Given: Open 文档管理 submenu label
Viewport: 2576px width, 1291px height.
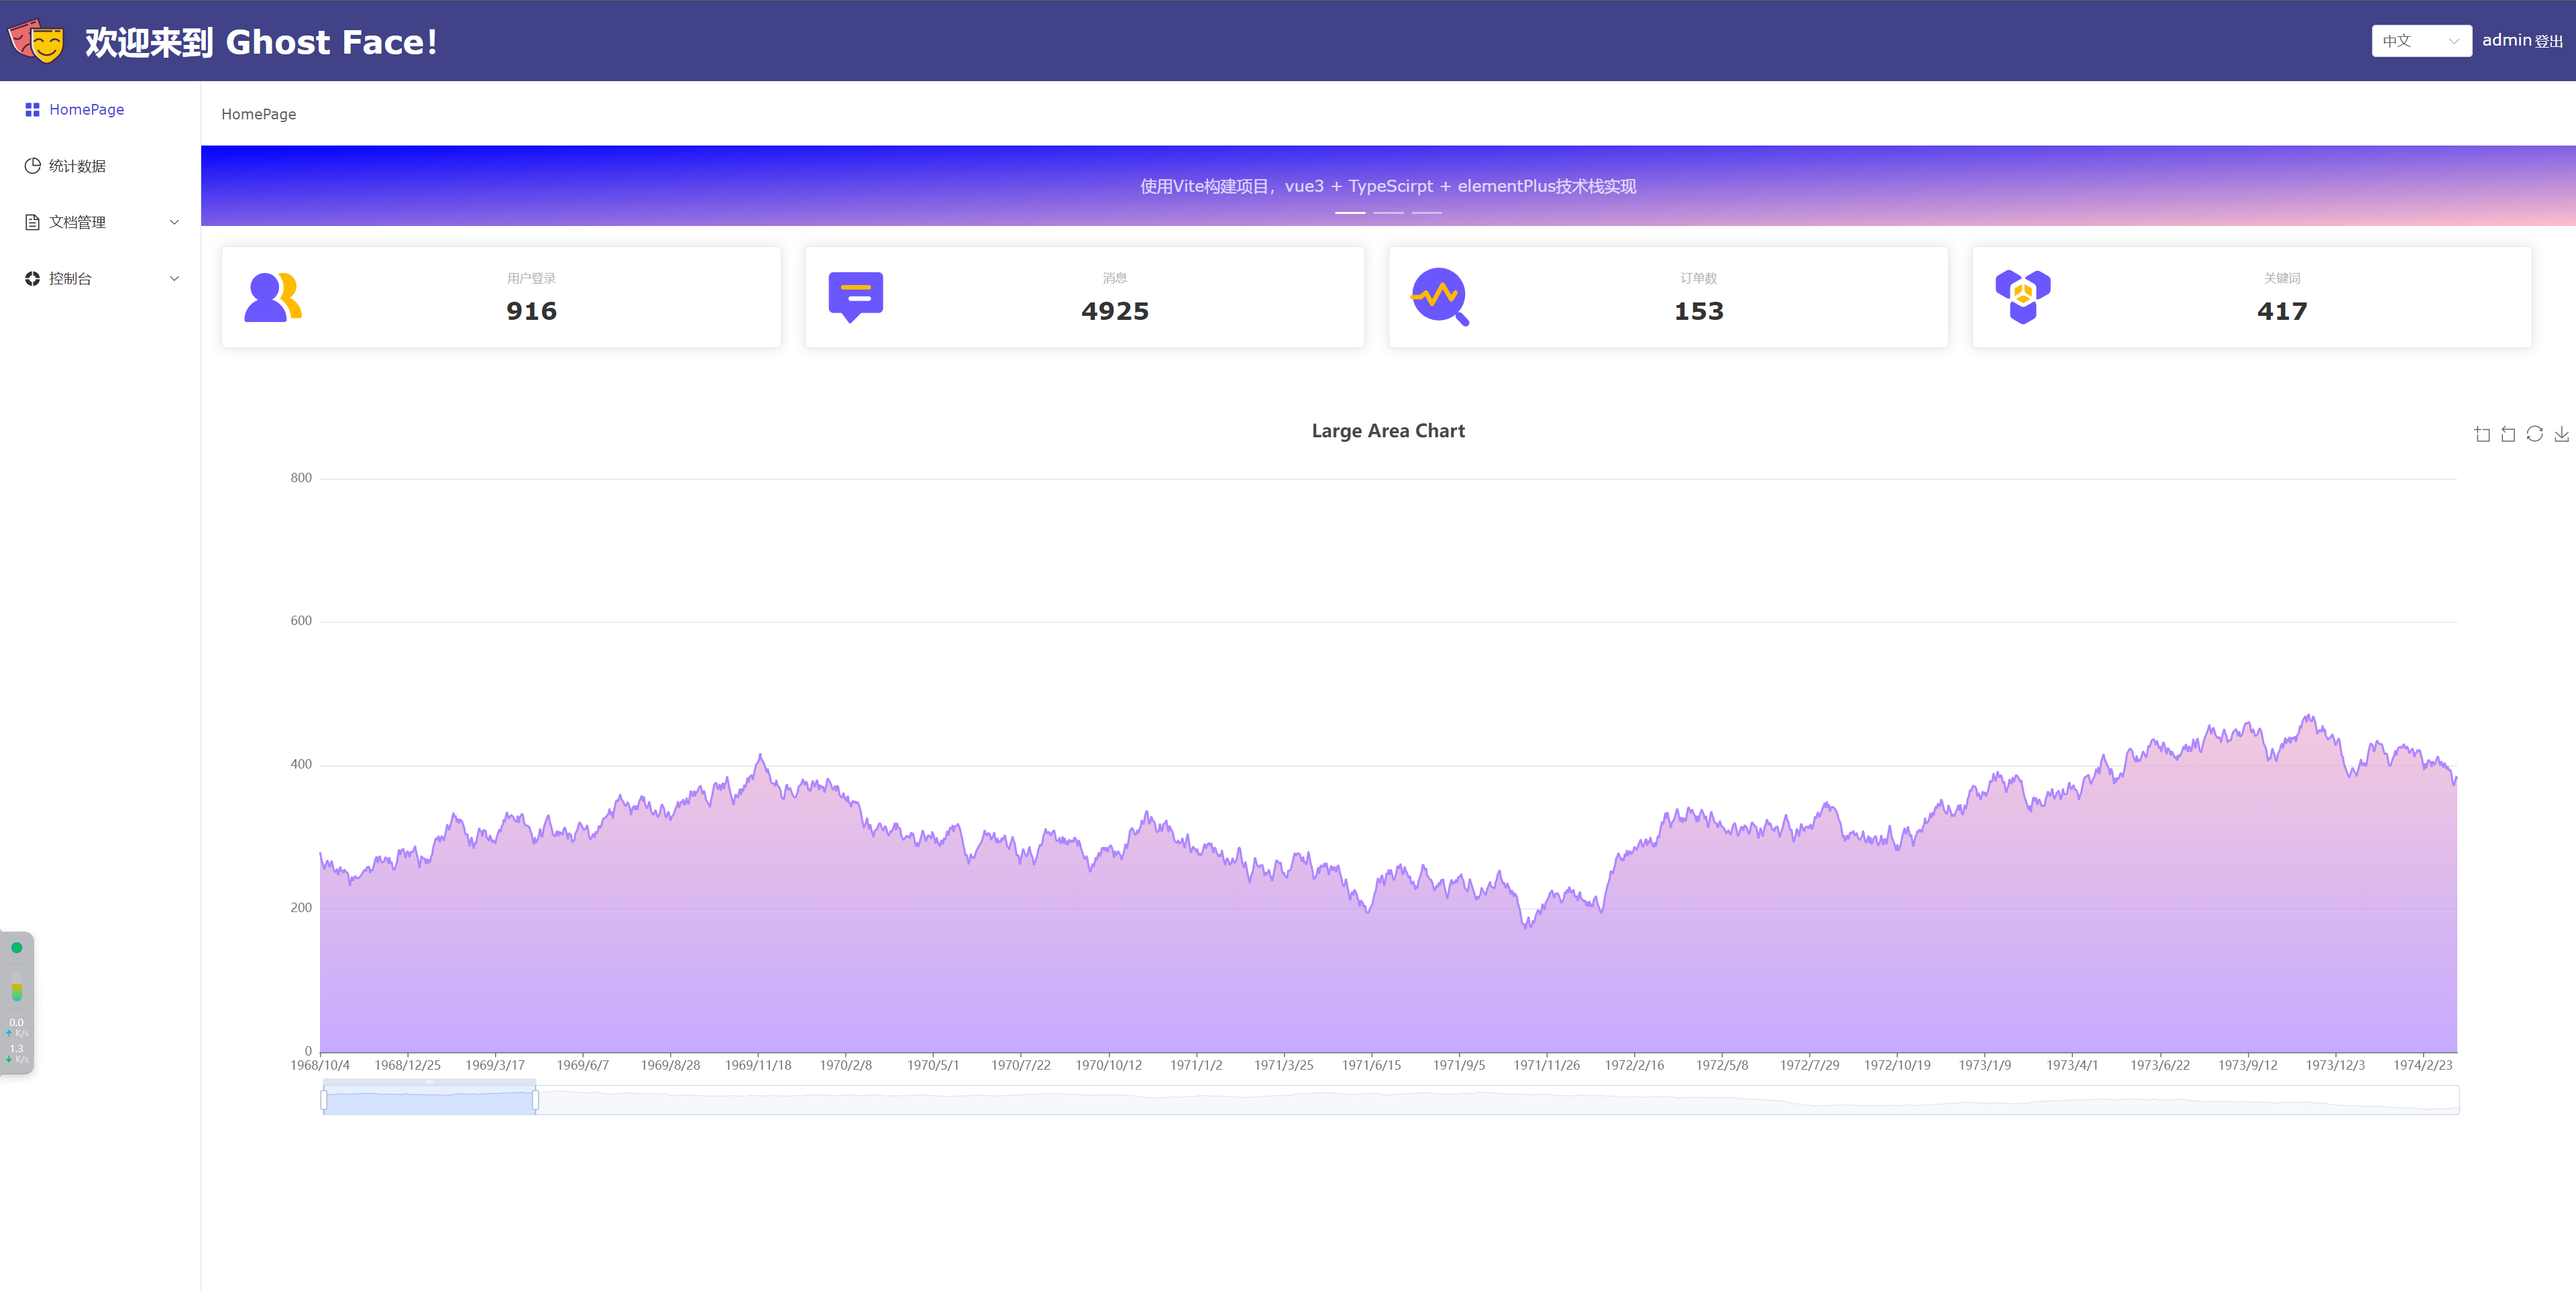Looking at the screenshot, I should pos(77,222).
